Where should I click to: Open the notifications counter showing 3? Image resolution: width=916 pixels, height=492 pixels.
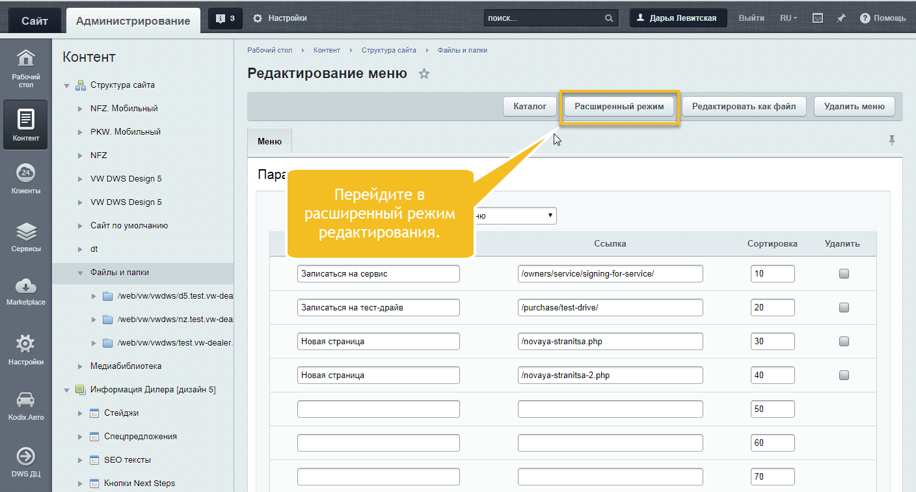(x=225, y=18)
